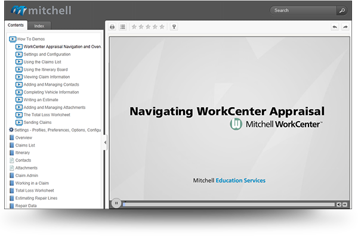The image size is (358, 236).
Task: Click the page icon beside Contacts
Action: pyautogui.click(x=12, y=160)
